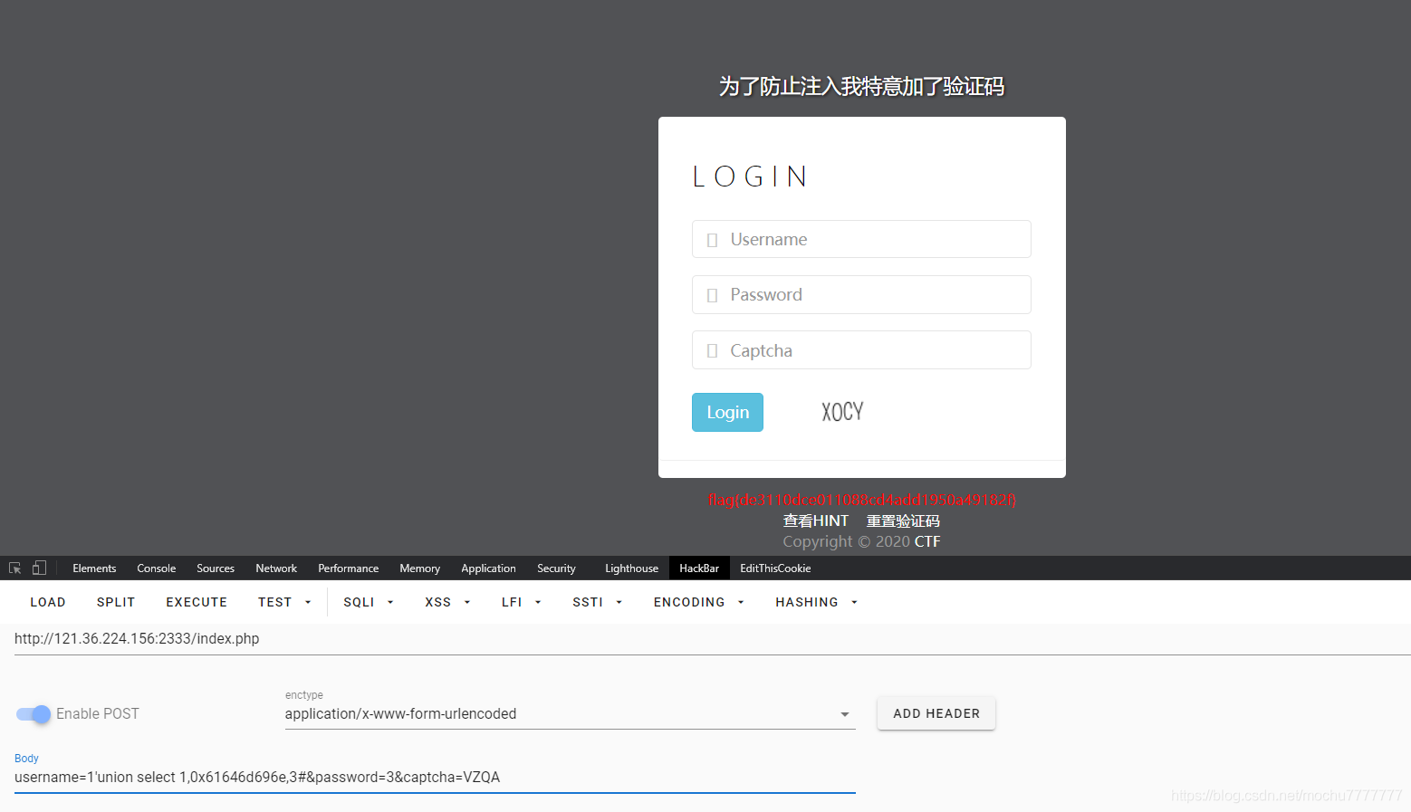Toggle device toolbar icon in DevTools
The height and width of the screenshot is (812, 1411).
coord(39,568)
